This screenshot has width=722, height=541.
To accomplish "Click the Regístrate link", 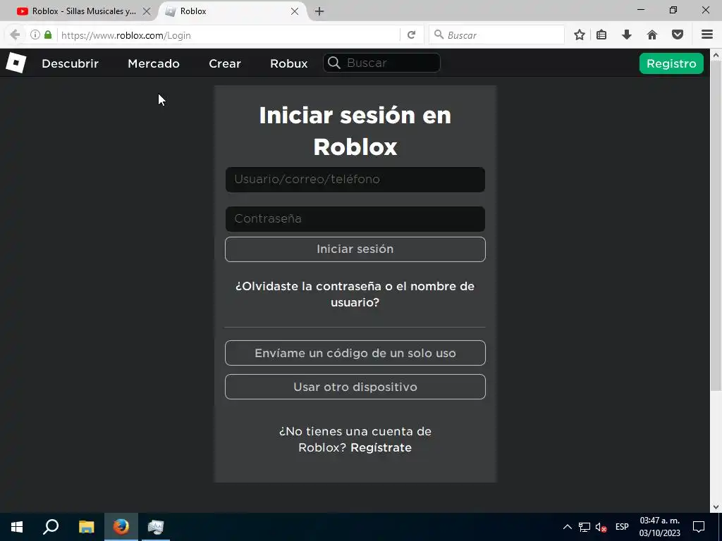I will (381, 447).
